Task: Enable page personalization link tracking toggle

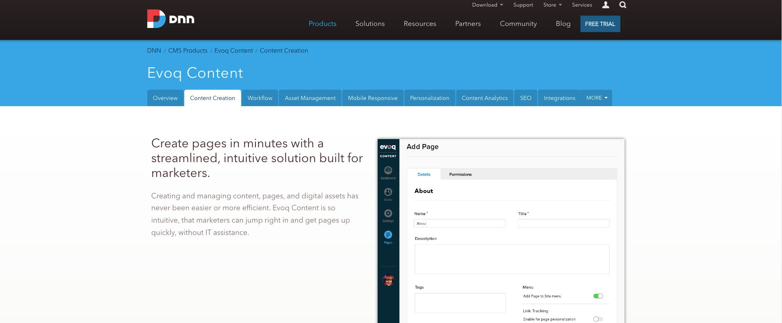Action: (x=598, y=319)
